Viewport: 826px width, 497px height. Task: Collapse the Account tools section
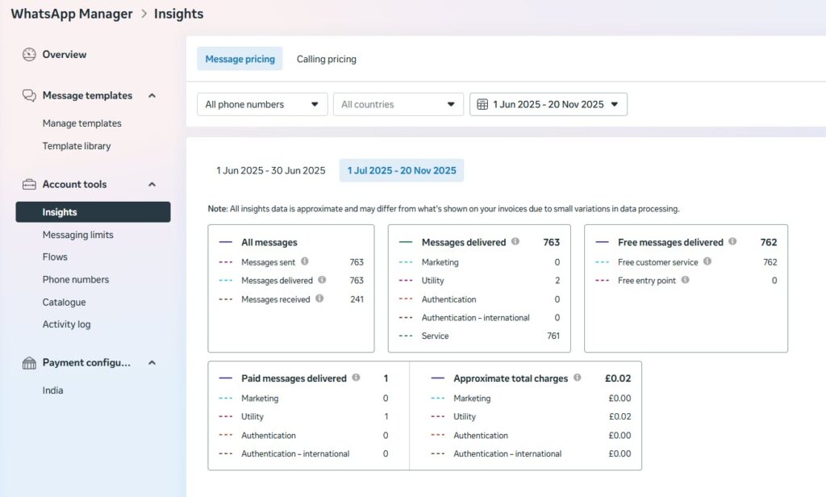pos(152,184)
